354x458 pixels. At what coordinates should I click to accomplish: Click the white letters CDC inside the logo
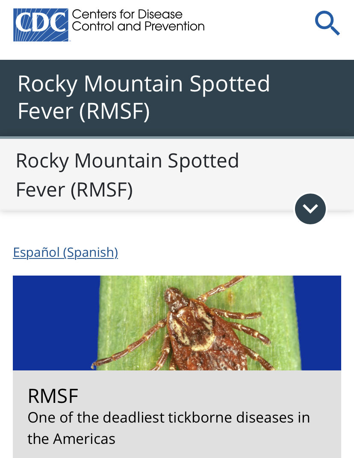(x=41, y=22)
